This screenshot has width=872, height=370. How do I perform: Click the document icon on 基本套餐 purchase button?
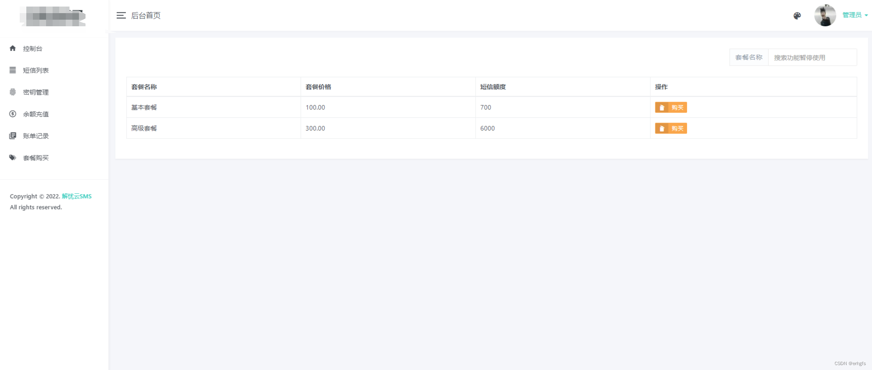pyautogui.click(x=662, y=107)
